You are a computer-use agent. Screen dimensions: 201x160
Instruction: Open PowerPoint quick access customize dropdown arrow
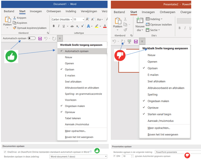point(142,41)
